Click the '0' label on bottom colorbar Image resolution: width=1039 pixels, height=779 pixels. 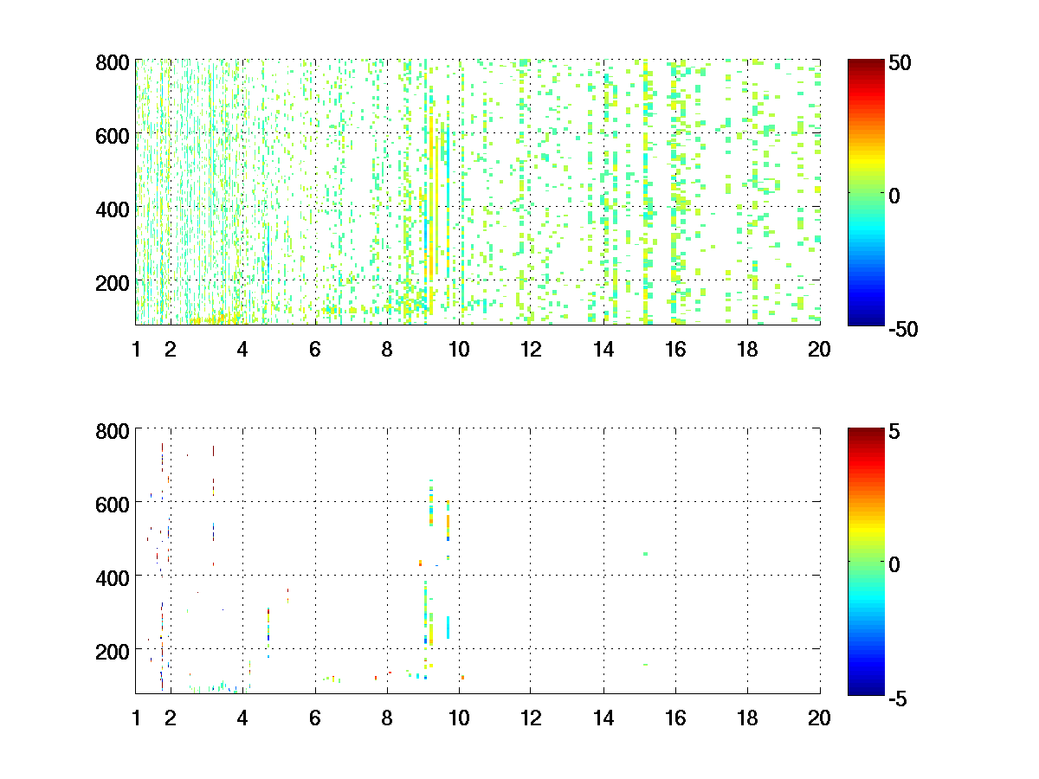click(894, 564)
